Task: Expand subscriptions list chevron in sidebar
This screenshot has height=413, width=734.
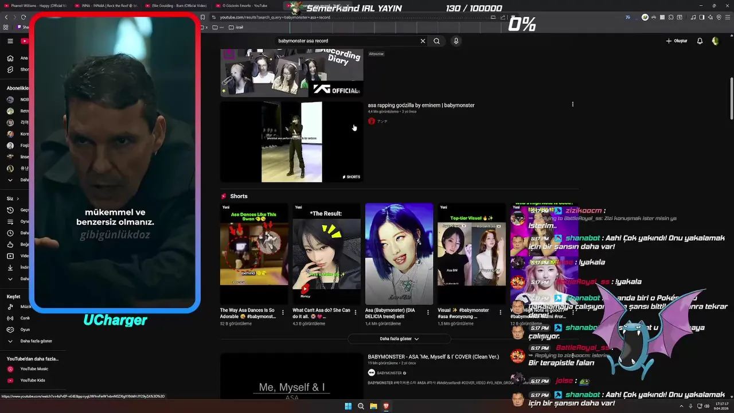Action: [10, 180]
